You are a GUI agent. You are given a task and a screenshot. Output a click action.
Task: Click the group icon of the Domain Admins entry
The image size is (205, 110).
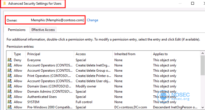(x=10, y=91)
